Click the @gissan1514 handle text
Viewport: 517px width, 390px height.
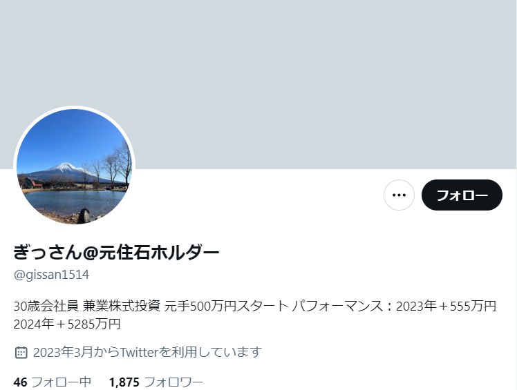point(51,275)
